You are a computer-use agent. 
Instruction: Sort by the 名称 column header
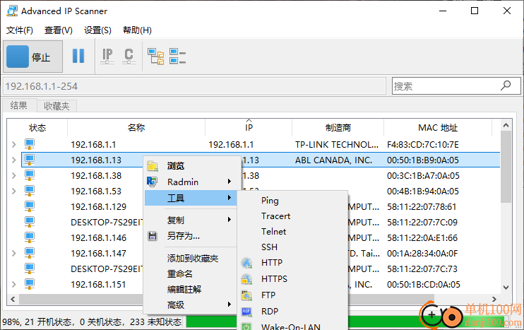136,127
